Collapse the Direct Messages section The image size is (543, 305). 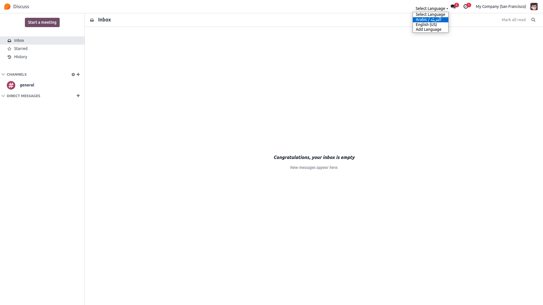pos(3,96)
